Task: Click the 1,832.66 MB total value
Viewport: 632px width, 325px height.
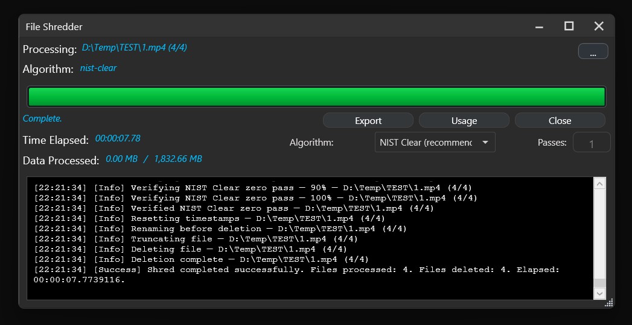Action: pos(178,159)
